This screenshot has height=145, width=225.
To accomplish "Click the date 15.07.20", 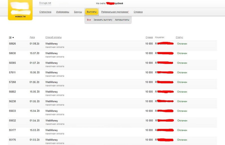I will [x=34, y=53].
